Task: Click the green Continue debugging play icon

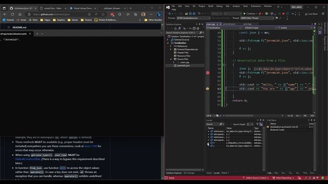Action: click(x=244, y=14)
